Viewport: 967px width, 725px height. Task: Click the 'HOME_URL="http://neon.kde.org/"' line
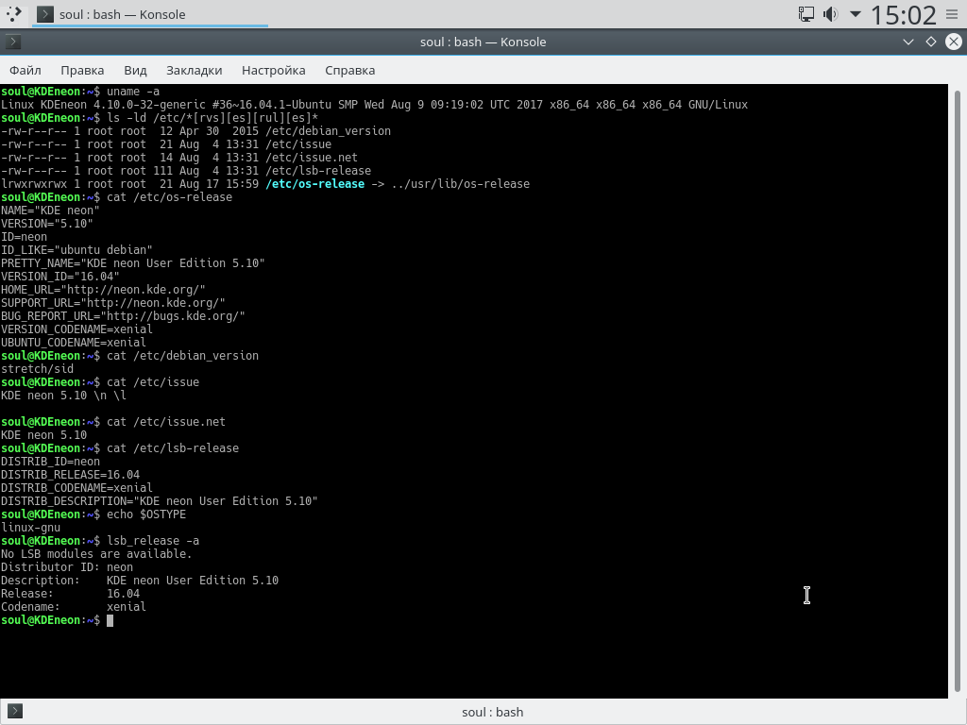pos(103,290)
